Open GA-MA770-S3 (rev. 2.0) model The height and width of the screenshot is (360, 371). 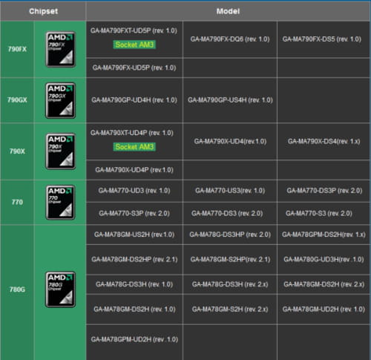click(x=319, y=213)
